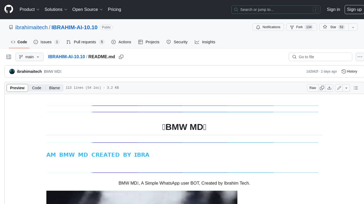Switch to the Actions tab

click(x=121, y=42)
